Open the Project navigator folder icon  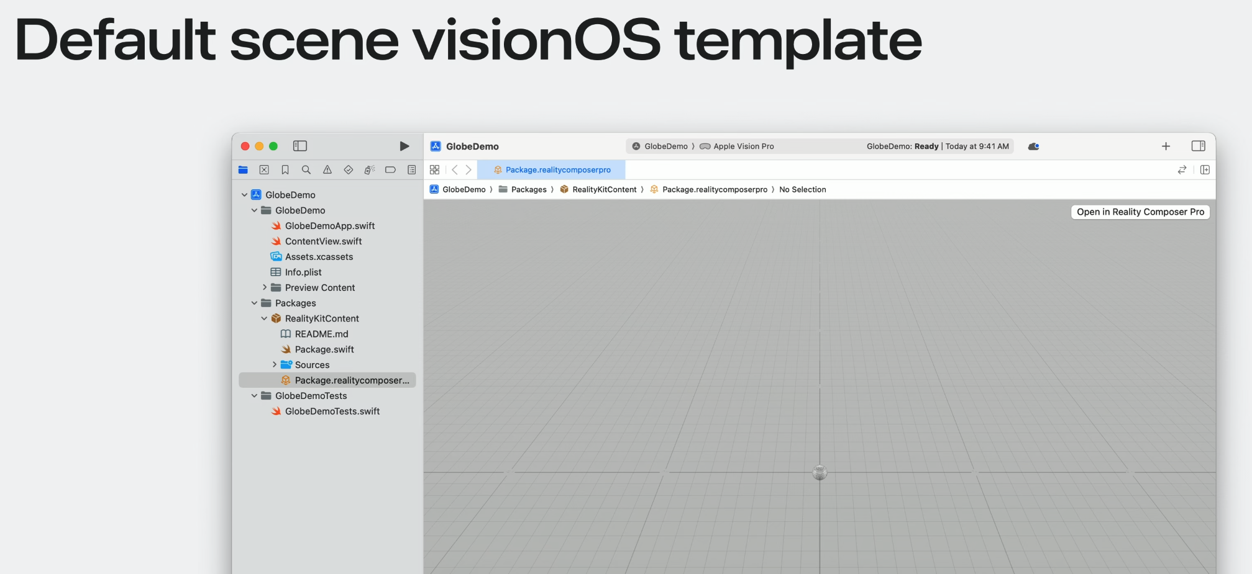243,169
